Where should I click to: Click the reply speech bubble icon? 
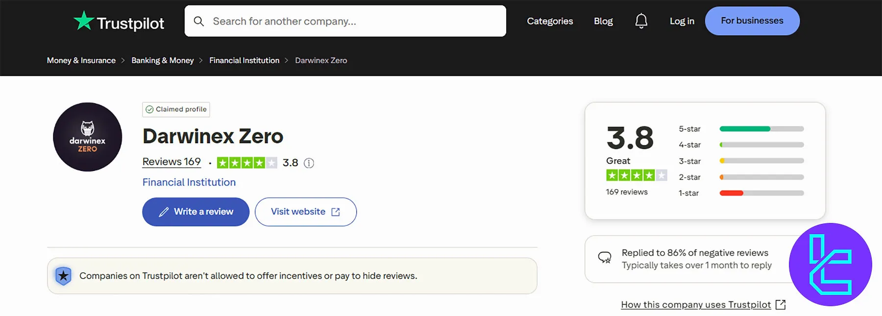[x=605, y=258]
